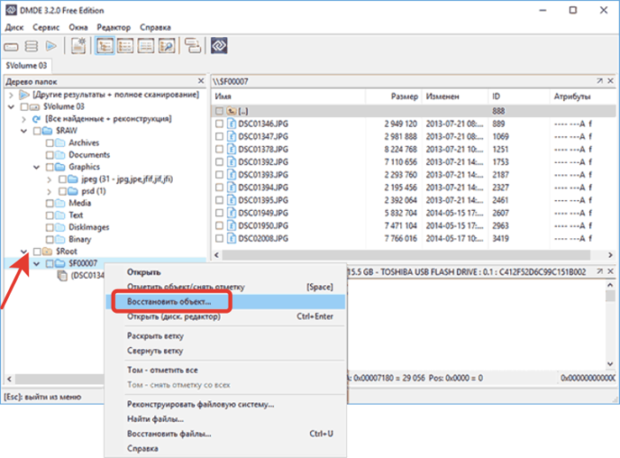
Task: Check the DSC01378.JPG checkbox
Action: tap(219, 150)
